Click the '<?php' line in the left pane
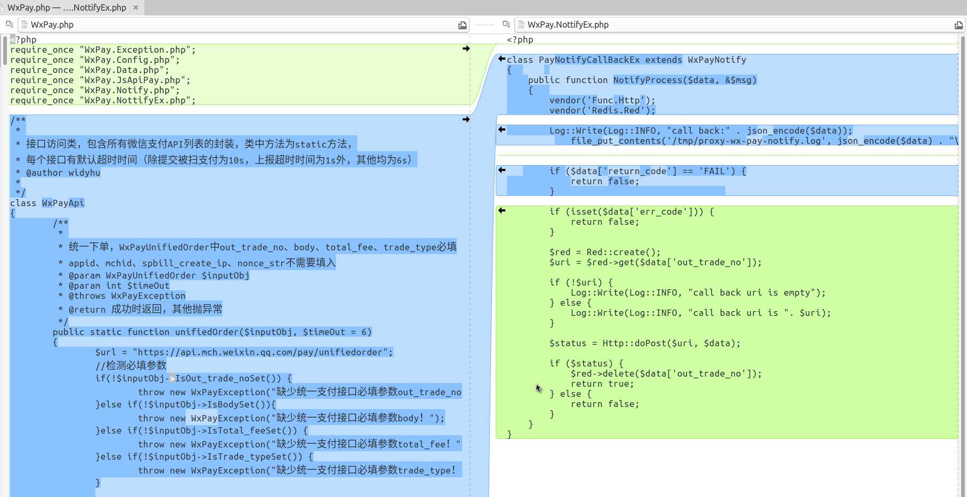 (x=23, y=39)
